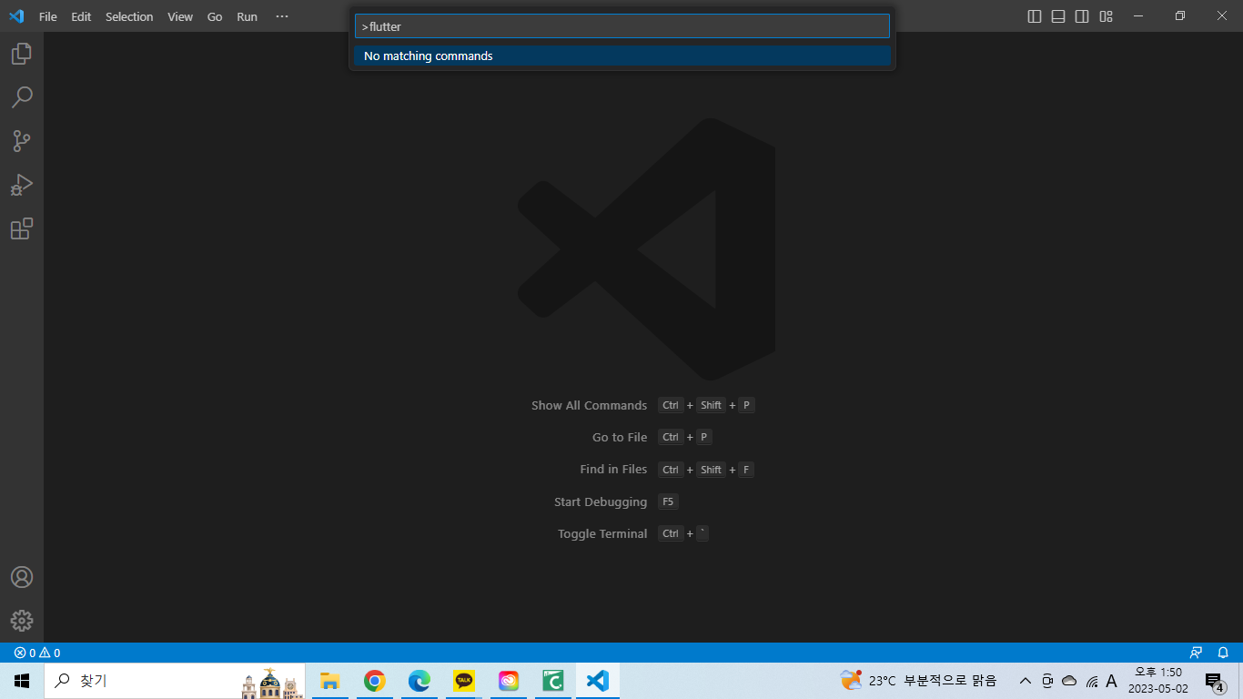The width and height of the screenshot is (1243, 699).
Task: Click the command palette input with ">flutter"
Action: (x=622, y=26)
